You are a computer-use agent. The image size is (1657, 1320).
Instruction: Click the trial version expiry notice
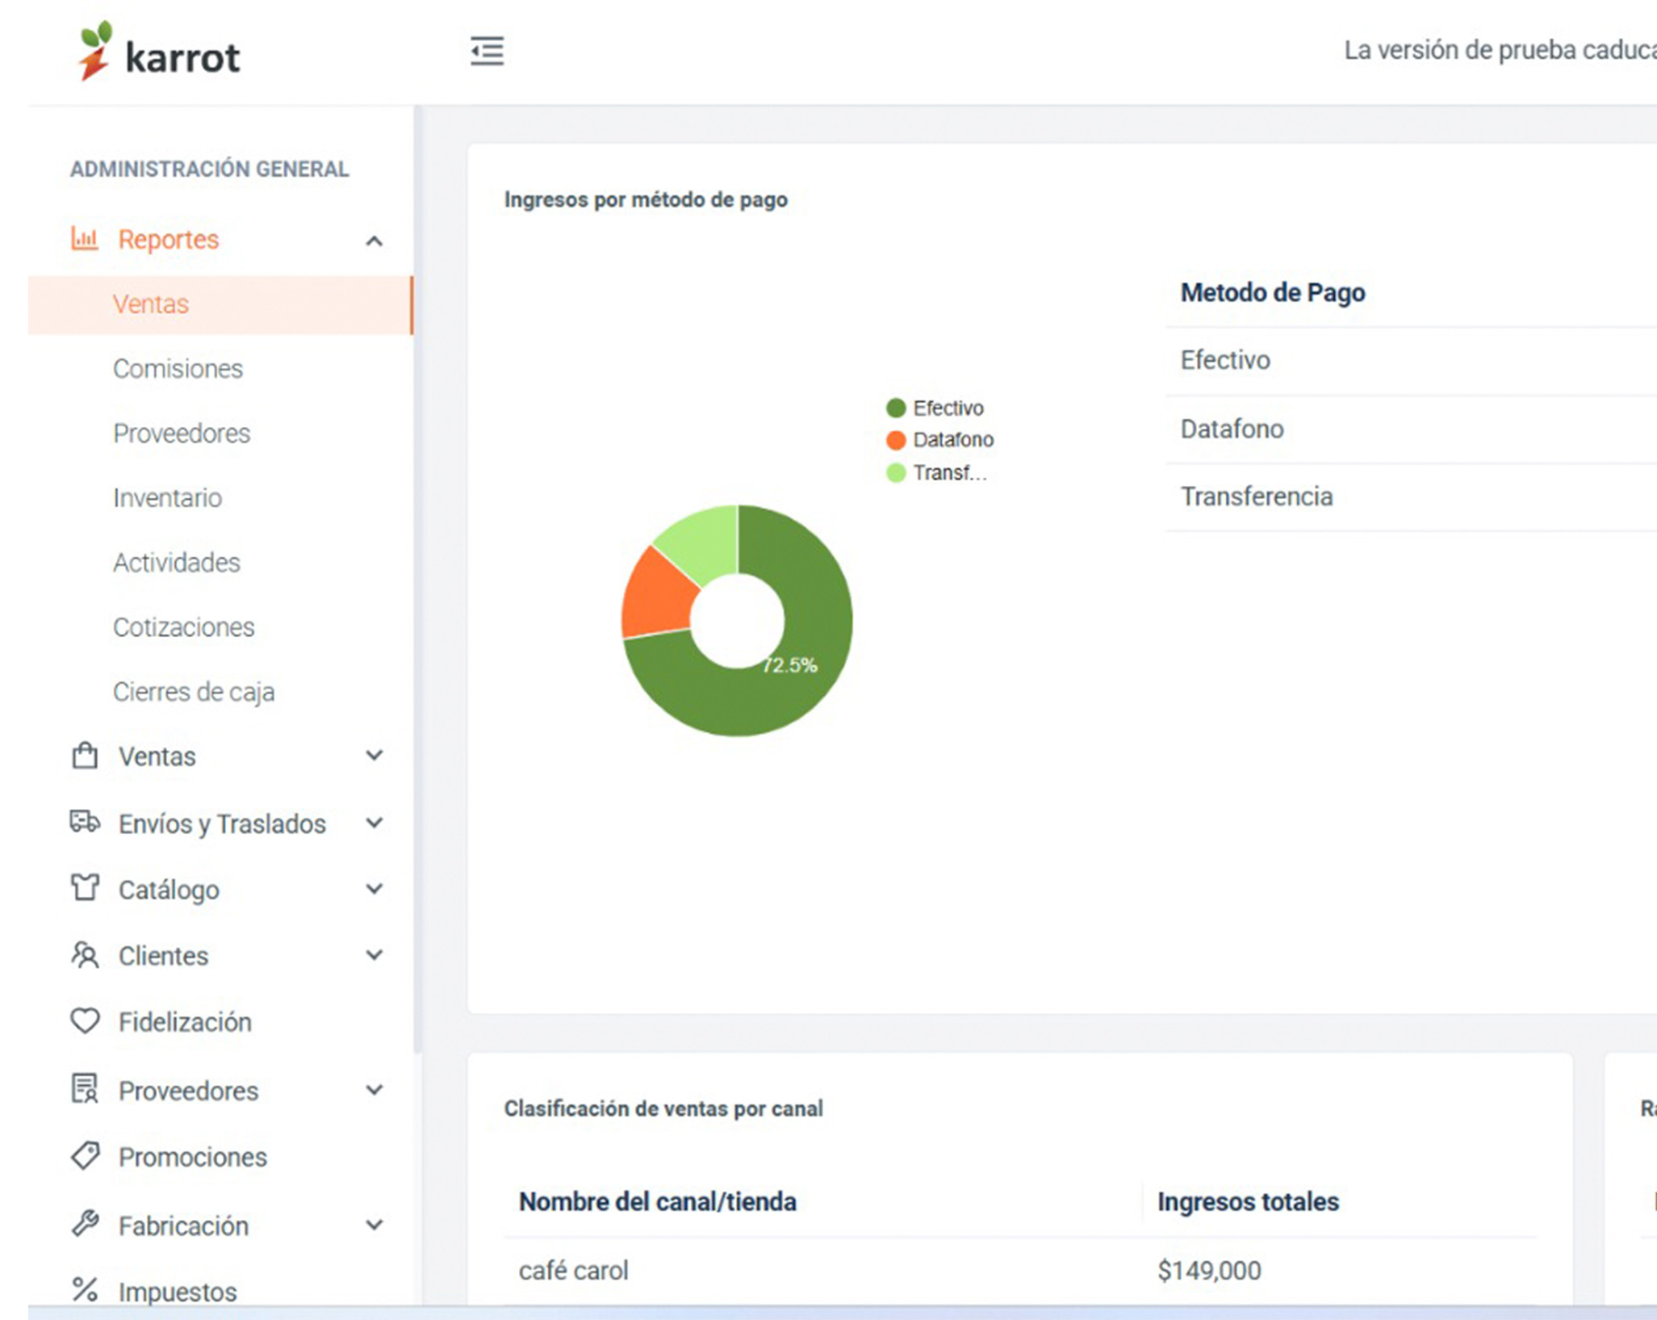click(1500, 50)
